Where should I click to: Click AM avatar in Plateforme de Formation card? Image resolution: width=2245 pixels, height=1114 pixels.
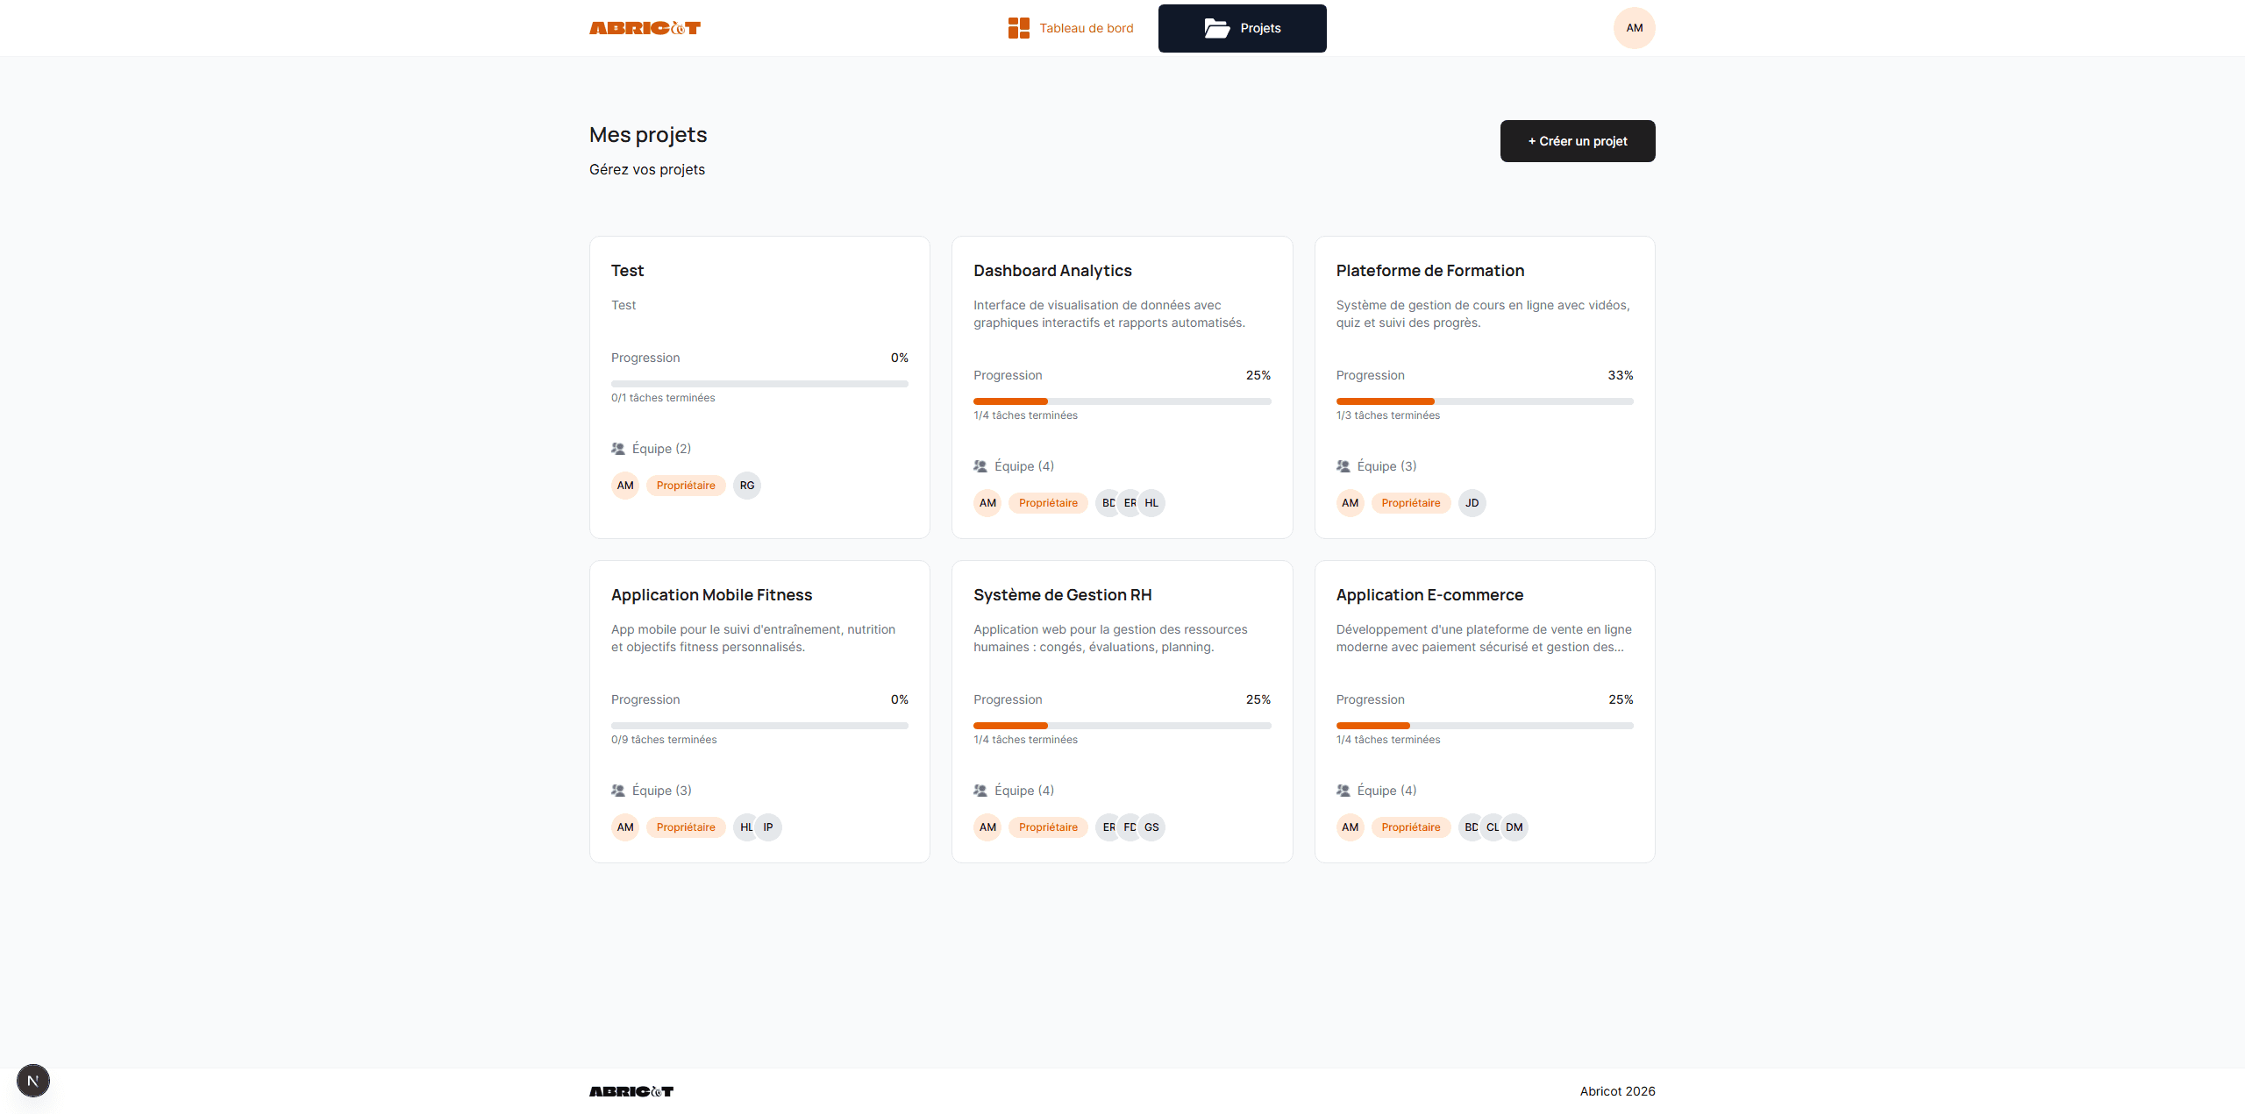1350,503
